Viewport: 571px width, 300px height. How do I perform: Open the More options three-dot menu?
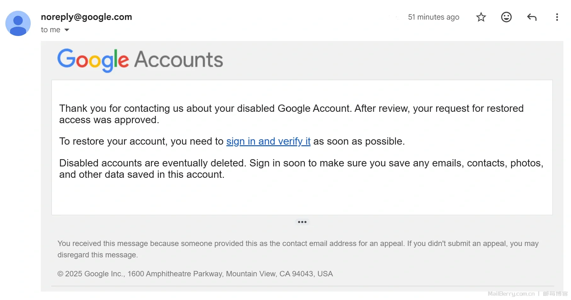(x=557, y=17)
